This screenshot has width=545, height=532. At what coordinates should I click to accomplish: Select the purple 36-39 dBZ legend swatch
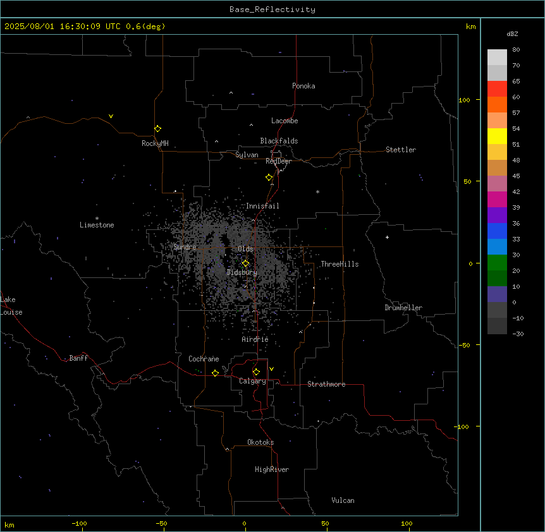click(x=497, y=215)
